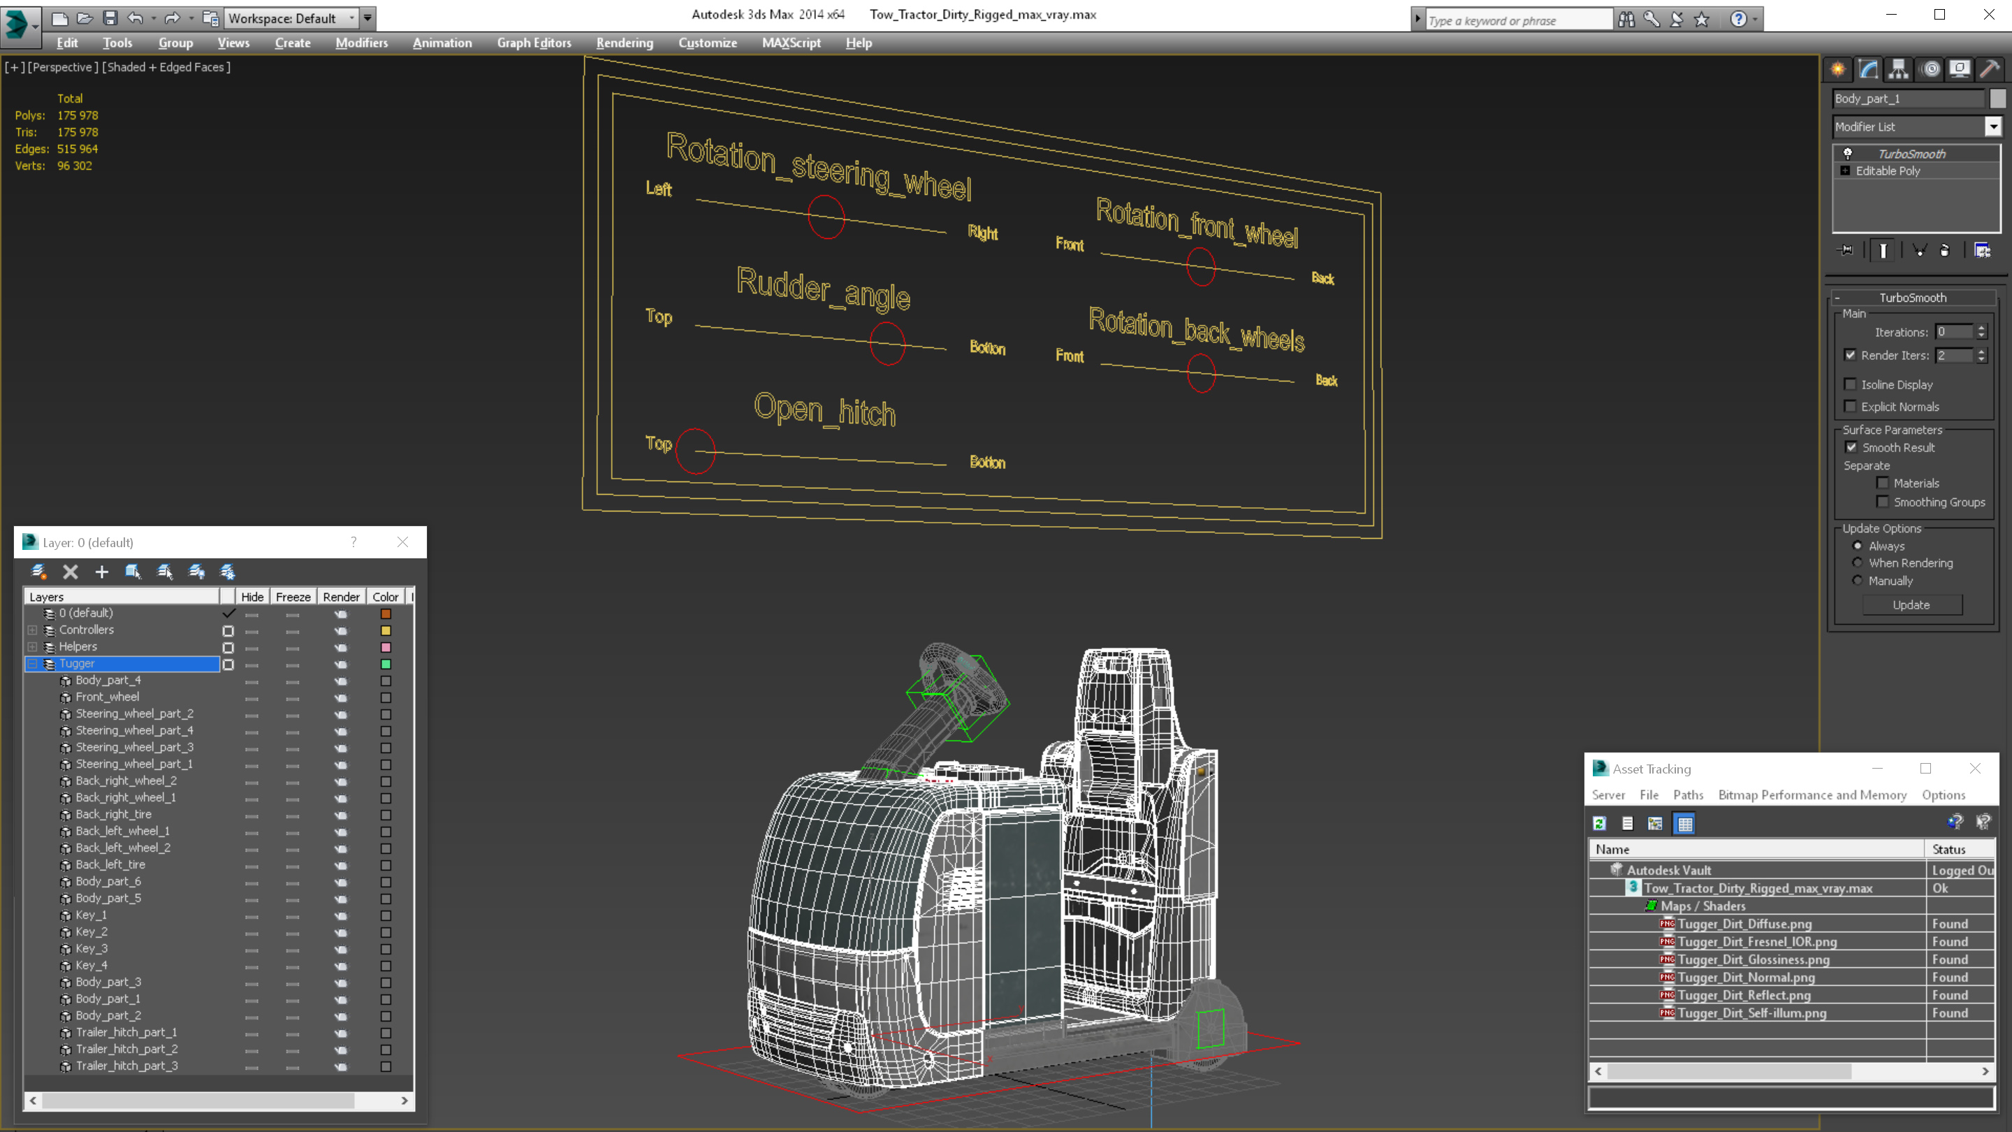Toggle Smooth Result checkbox

(1851, 448)
